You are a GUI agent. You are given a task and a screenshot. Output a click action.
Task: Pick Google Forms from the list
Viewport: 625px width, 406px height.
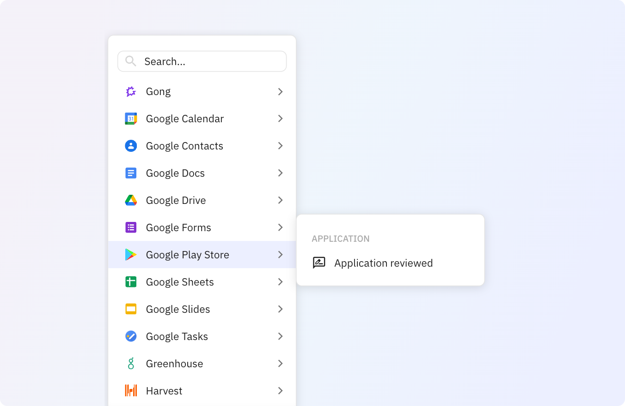click(202, 227)
